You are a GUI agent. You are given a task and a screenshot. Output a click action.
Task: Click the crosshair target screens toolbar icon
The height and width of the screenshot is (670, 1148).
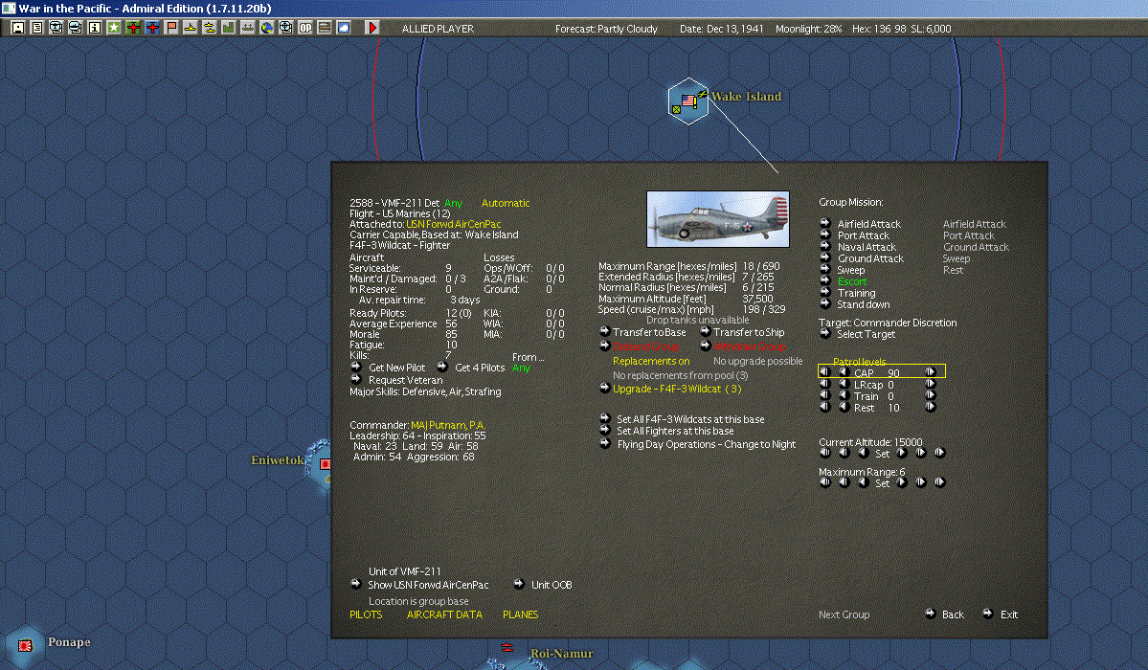pyautogui.click(x=286, y=28)
